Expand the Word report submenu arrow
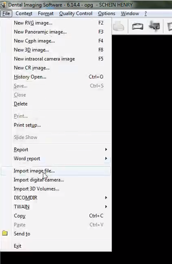The width and height of the screenshot is (172, 264). coord(106,158)
